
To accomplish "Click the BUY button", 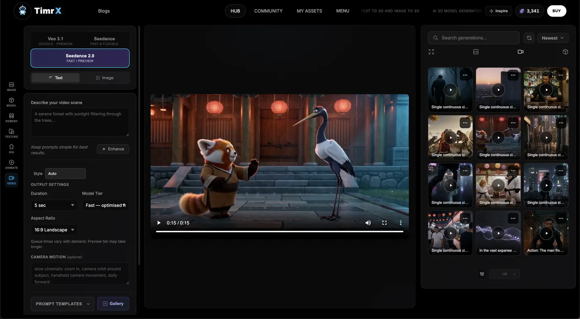I will 557,11.
